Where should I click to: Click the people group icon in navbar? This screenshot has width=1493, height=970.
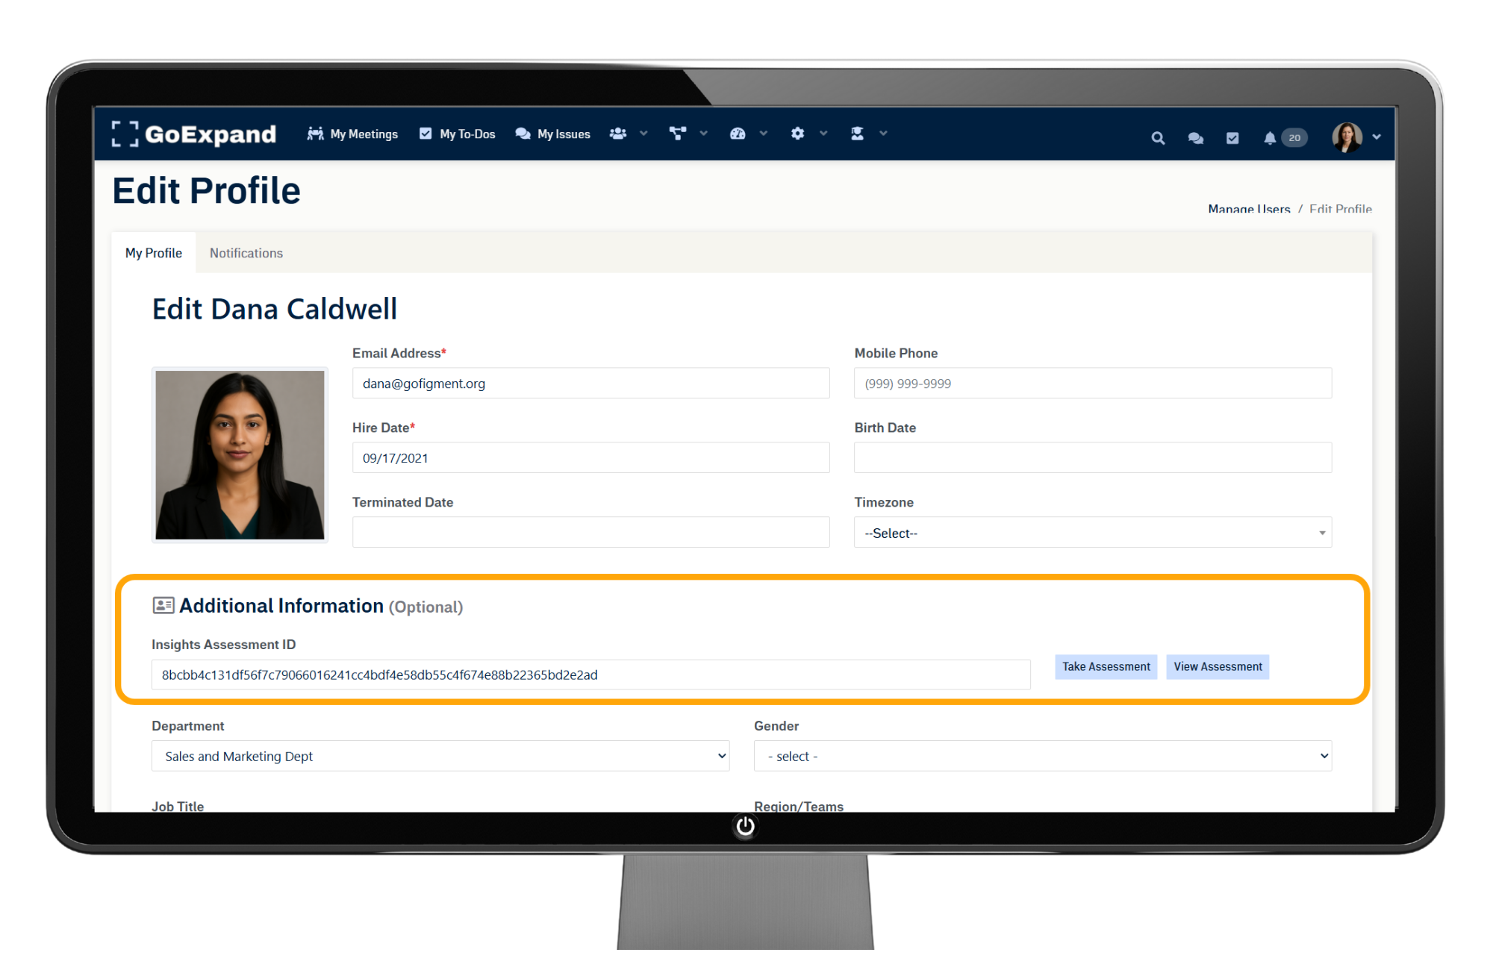pyautogui.click(x=618, y=134)
